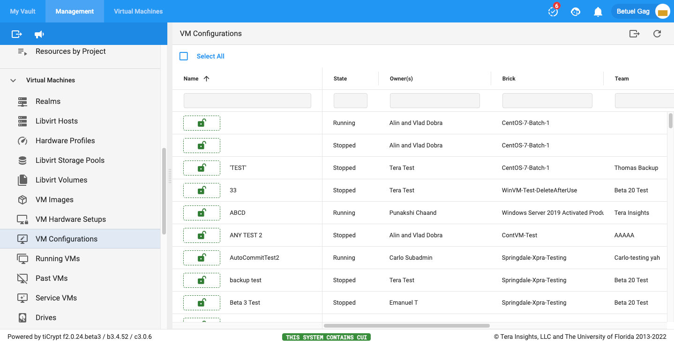Click the announcements megaphone icon
The height and width of the screenshot is (344, 674).
pyautogui.click(x=39, y=34)
